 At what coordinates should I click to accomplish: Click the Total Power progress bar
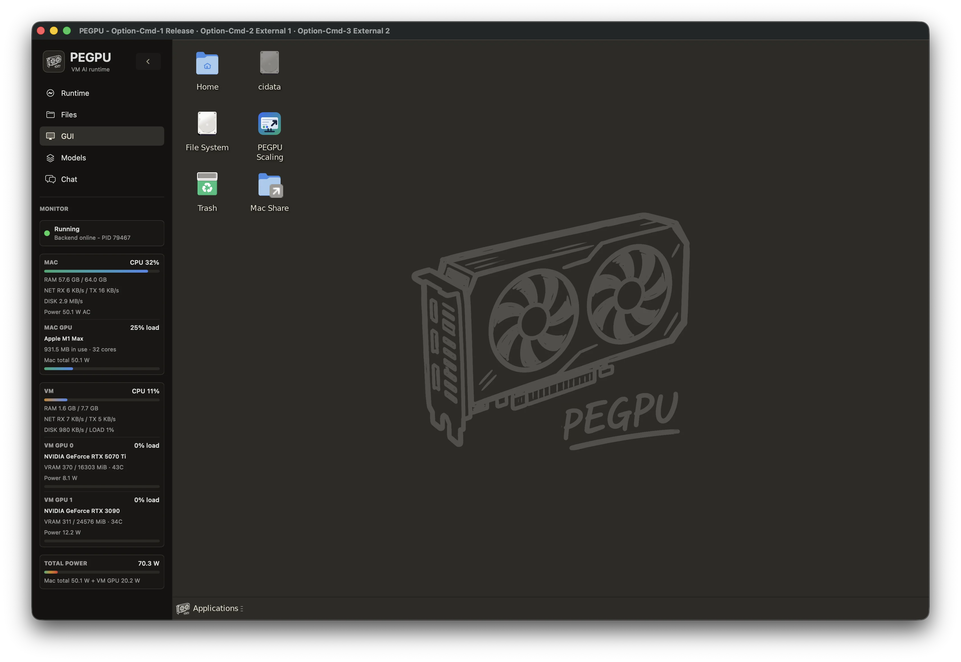[x=102, y=572]
